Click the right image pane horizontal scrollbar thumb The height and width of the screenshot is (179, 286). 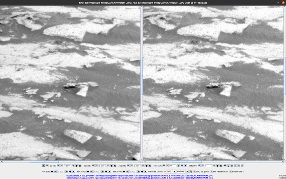[187, 162]
